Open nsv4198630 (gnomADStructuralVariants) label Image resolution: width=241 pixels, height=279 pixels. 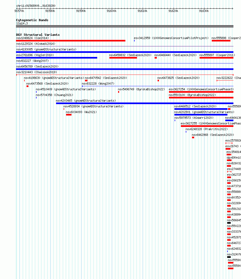point(54,78)
